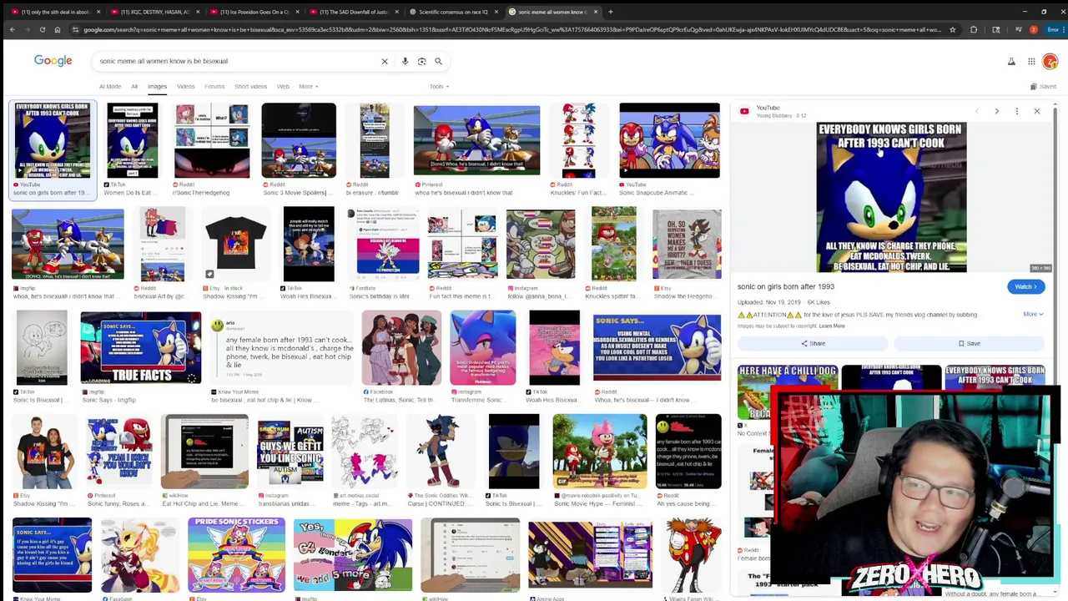Close the 'only the sith deal' tab

pos(98,12)
